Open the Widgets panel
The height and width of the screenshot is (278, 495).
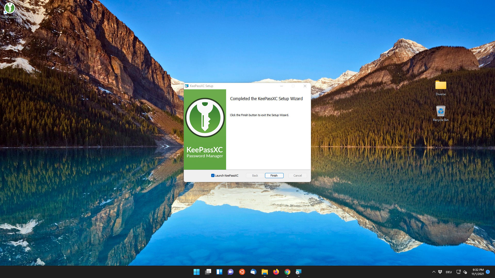click(219, 272)
